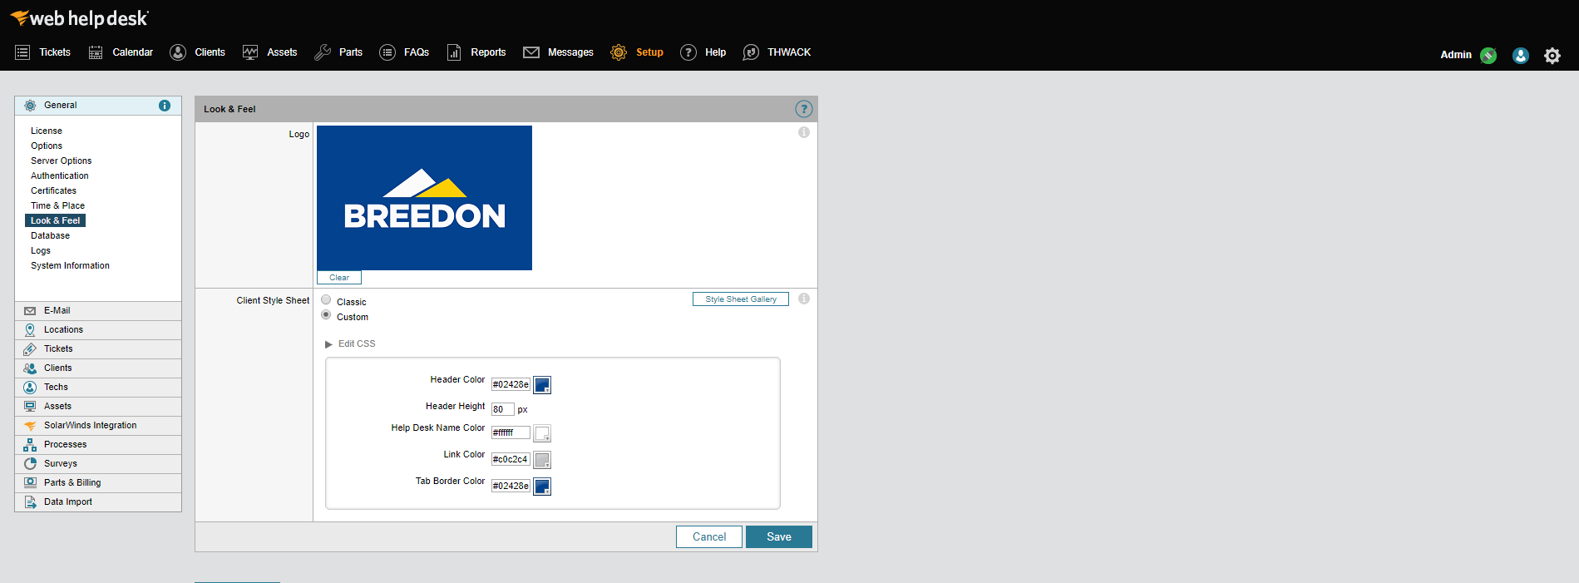Select the Classic style sheet radio button

326,299
